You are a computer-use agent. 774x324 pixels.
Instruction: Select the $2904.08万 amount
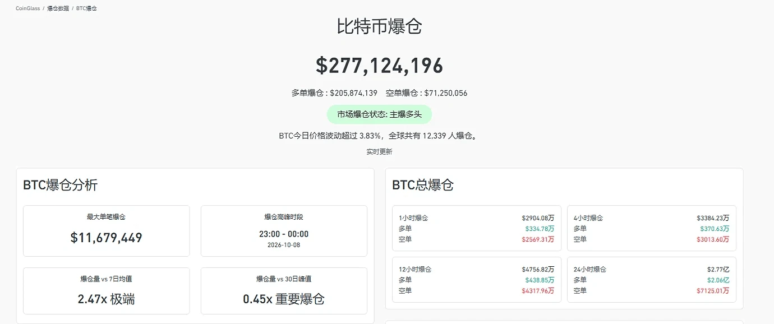click(538, 218)
